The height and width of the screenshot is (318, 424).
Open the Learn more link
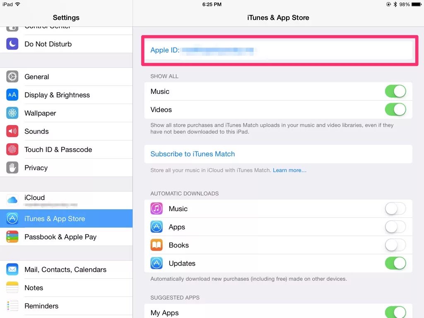pos(289,170)
